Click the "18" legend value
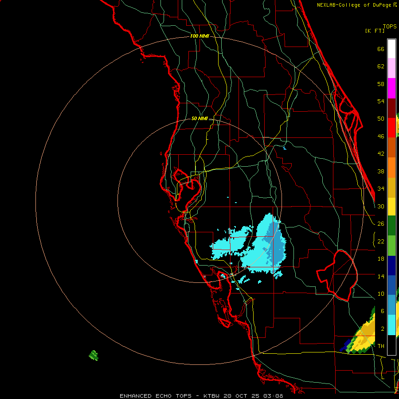This screenshot has width=399, height=399. tap(381, 259)
